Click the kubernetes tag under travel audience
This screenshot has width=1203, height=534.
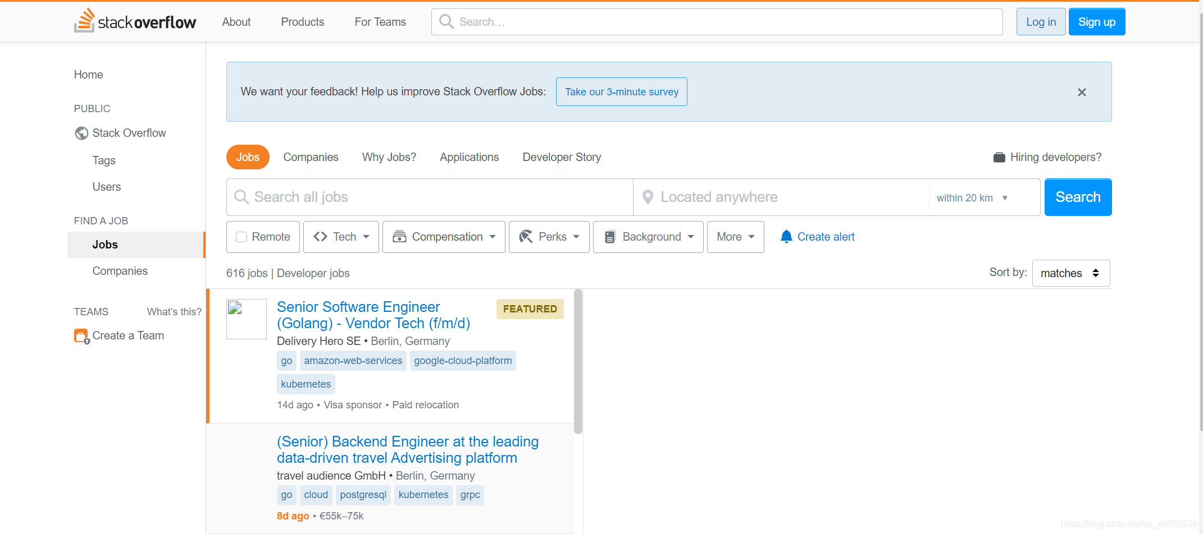point(423,495)
